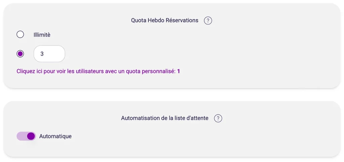This screenshot has height=162, width=344.
Task: Click the purple knob of the Automatique switch
Action: (31, 136)
